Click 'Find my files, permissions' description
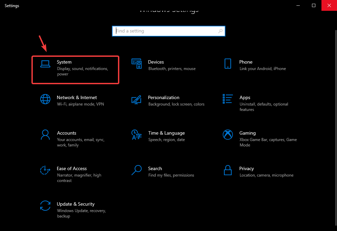The width and height of the screenshot is (337, 231). [171, 175]
